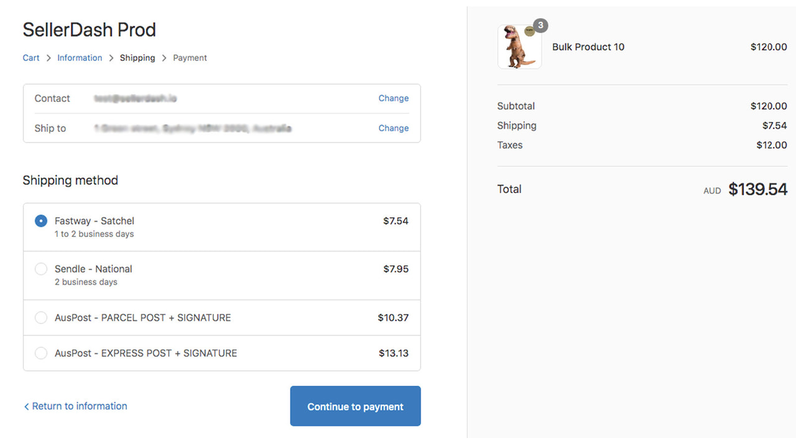Click the chevron between Shipping and Payment
Viewport: 796px width, 448px height.
pos(164,57)
